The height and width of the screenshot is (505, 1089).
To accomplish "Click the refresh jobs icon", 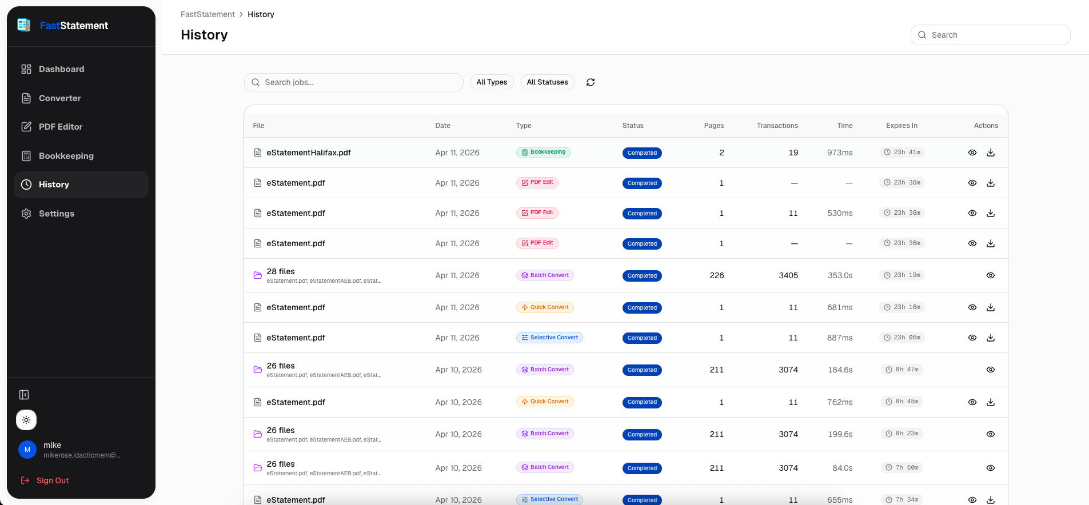I will coord(591,82).
